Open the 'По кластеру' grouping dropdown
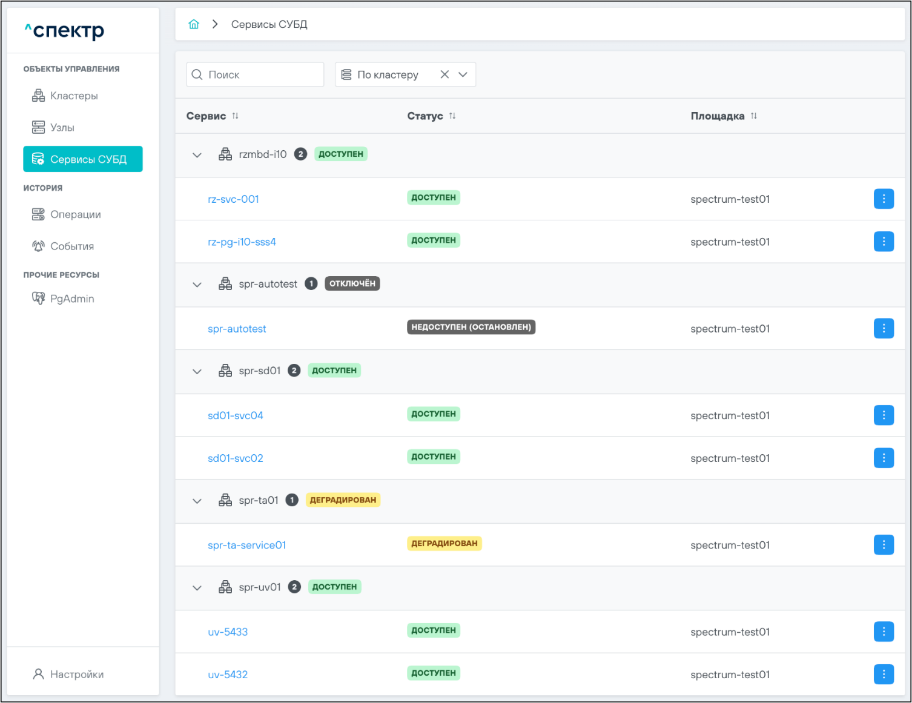The width and height of the screenshot is (912, 703). click(463, 74)
